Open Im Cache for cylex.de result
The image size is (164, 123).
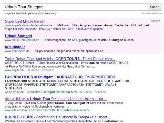(x=86, y=92)
